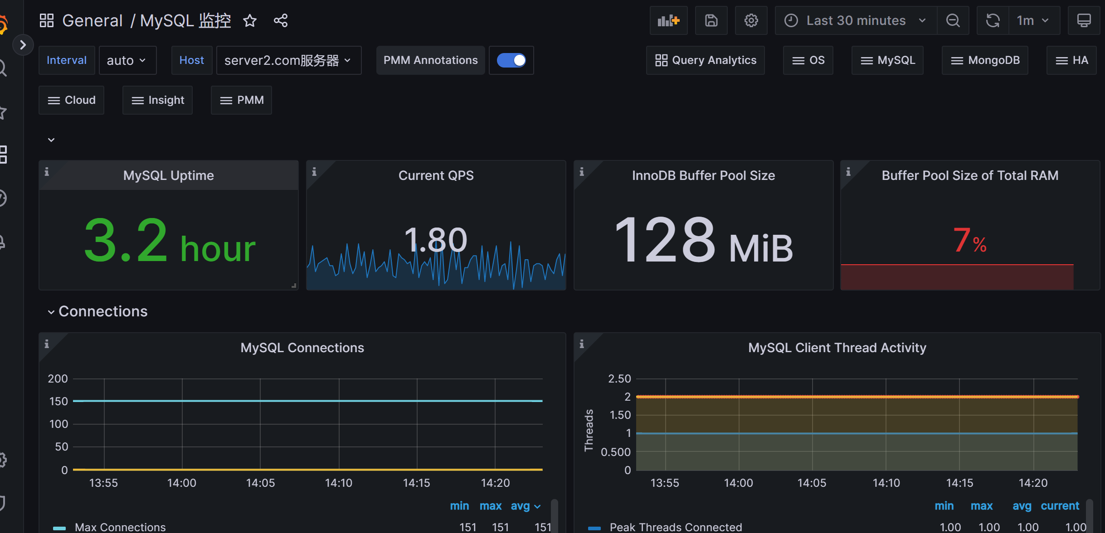Open the Host server2.com dropdown
This screenshot has width=1105, height=533.
289,60
